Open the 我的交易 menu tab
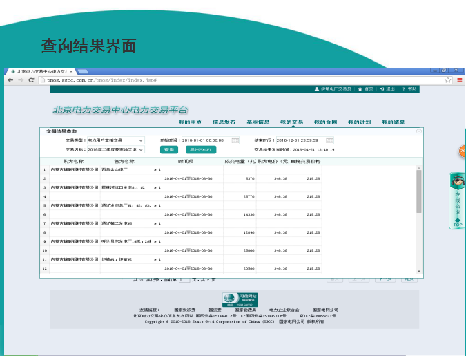Screen dimensions: 466x356 point(291,122)
